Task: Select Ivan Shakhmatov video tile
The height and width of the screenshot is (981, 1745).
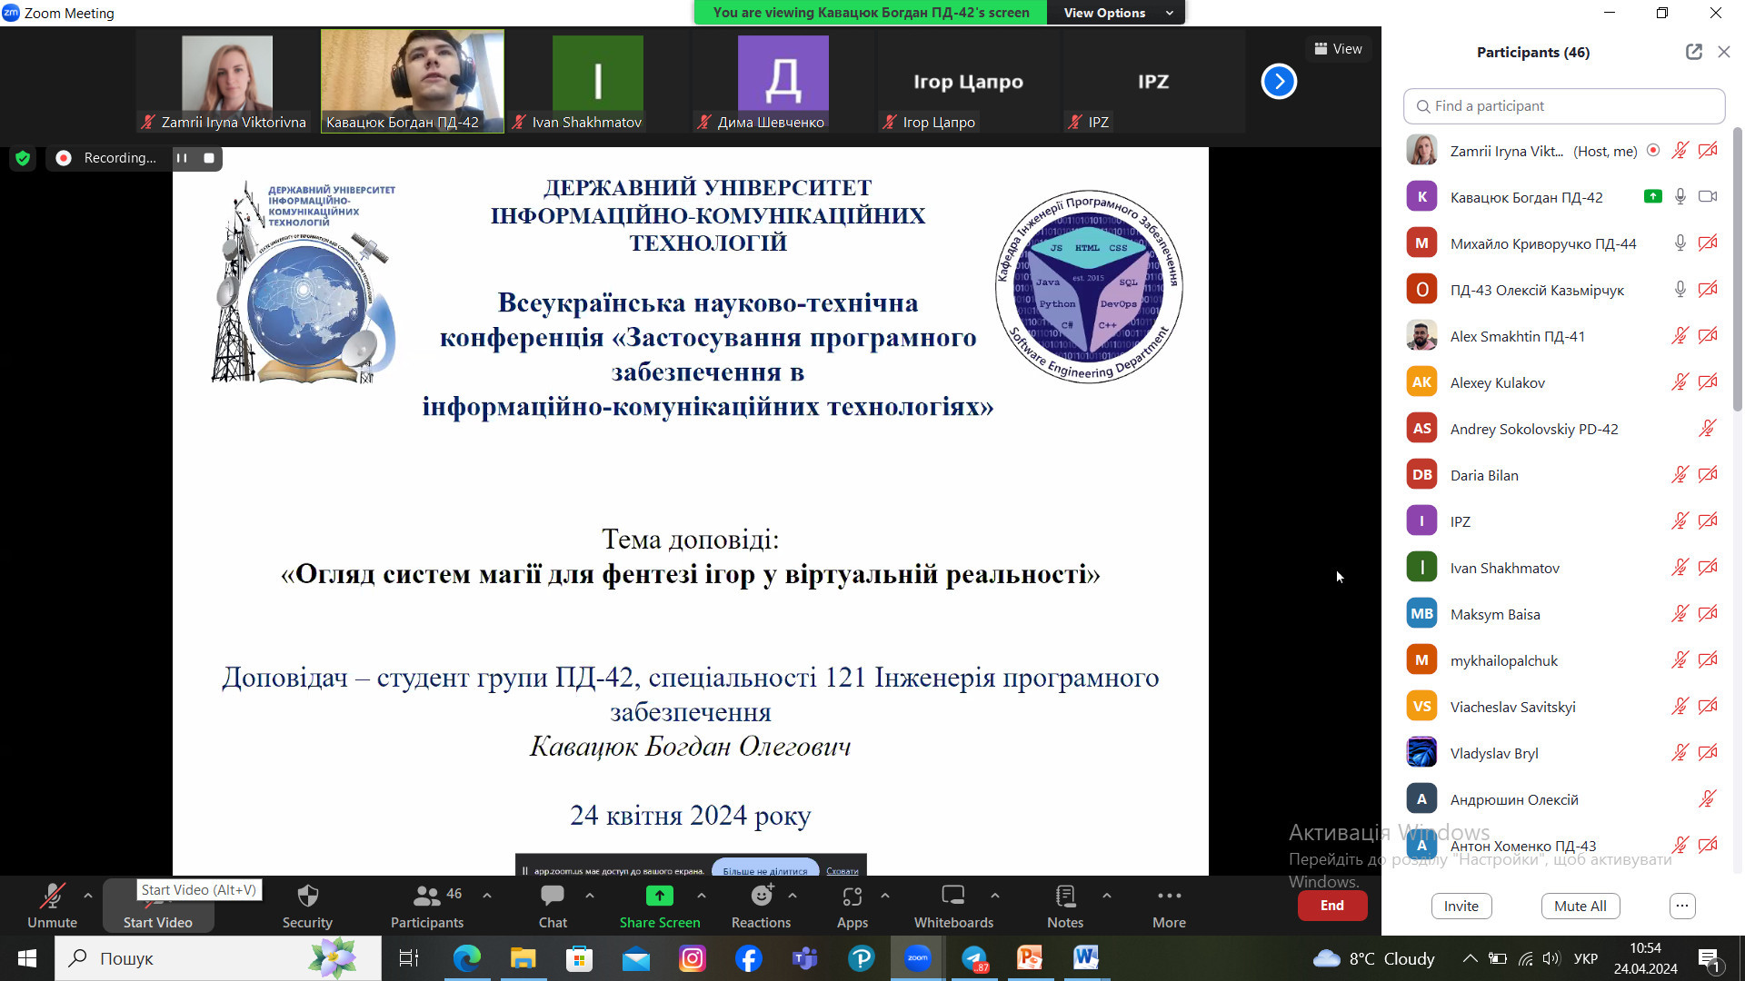Action: coord(598,82)
